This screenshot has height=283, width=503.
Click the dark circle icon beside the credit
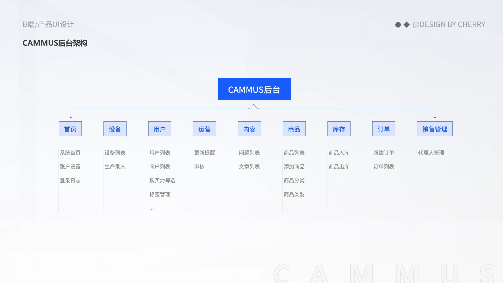coord(398,25)
